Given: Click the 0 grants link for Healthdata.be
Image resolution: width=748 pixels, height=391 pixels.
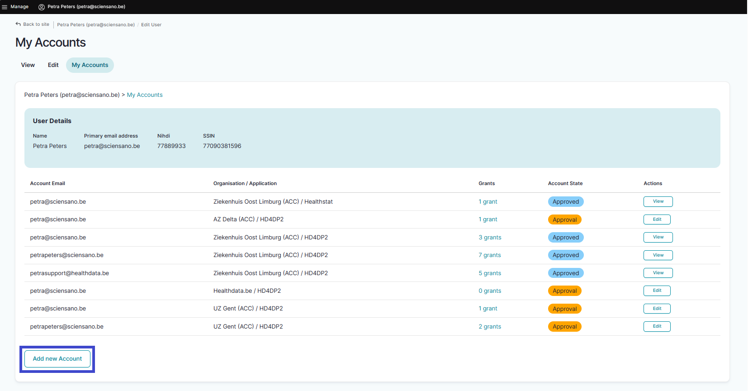Looking at the screenshot, I should [x=490, y=291].
